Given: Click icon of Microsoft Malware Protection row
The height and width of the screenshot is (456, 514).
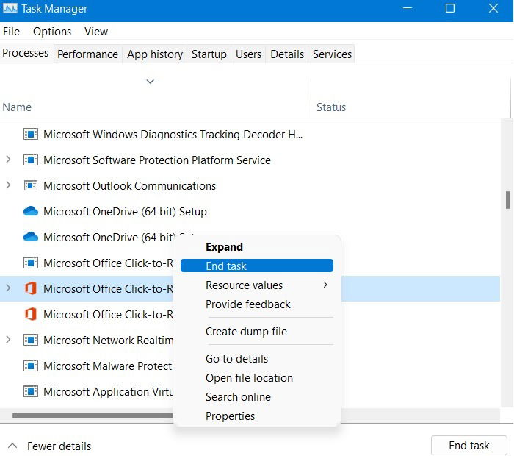Looking at the screenshot, I should [31, 366].
